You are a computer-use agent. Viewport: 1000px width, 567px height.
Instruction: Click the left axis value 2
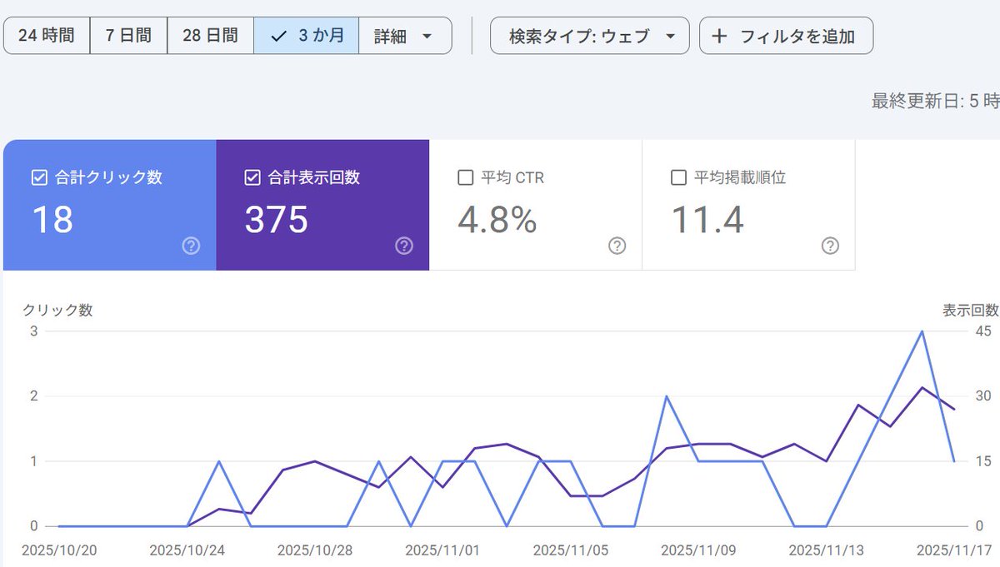pos(34,395)
